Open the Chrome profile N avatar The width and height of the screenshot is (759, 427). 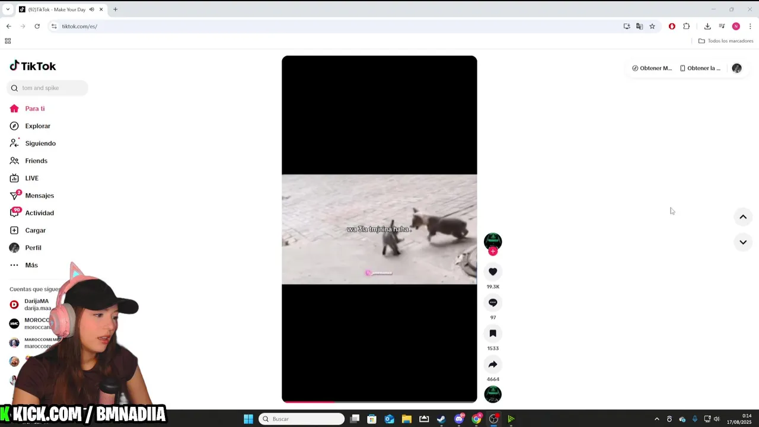[x=736, y=26]
